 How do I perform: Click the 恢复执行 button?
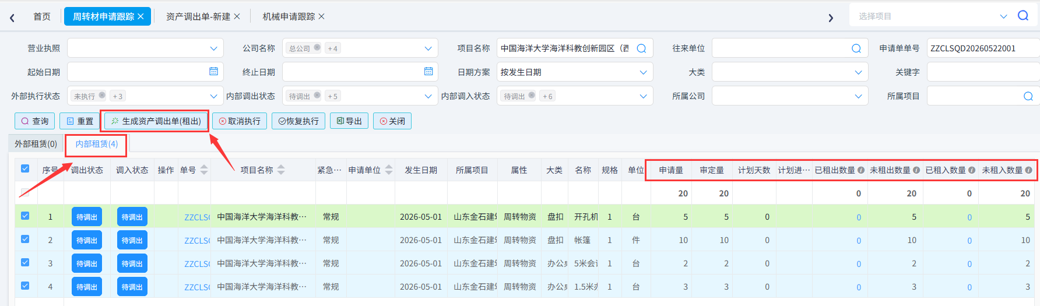tap(298, 121)
